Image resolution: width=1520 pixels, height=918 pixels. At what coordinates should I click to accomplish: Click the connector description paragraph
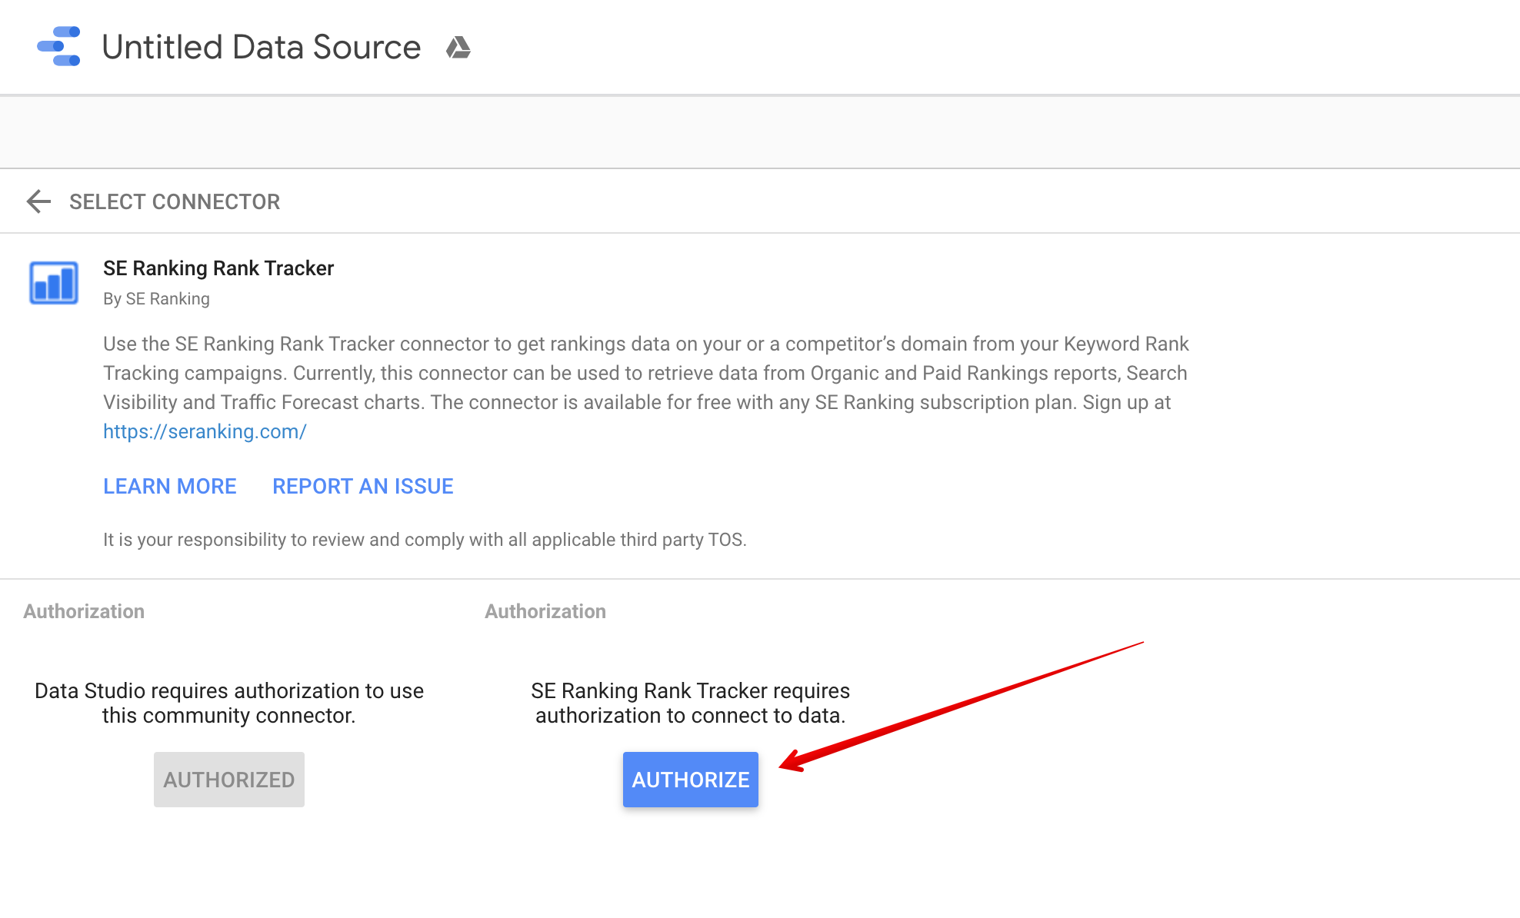click(646, 387)
